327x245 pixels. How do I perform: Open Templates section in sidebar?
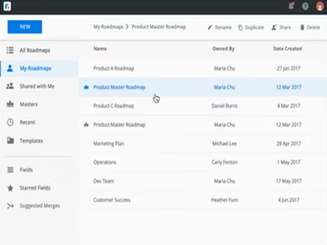click(x=31, y=141)
